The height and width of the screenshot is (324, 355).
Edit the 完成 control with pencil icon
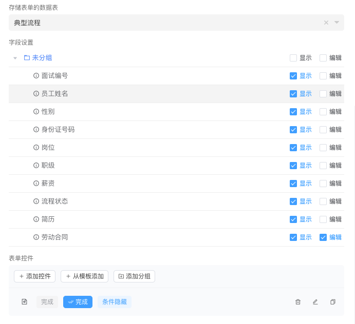tap(315, 302)
